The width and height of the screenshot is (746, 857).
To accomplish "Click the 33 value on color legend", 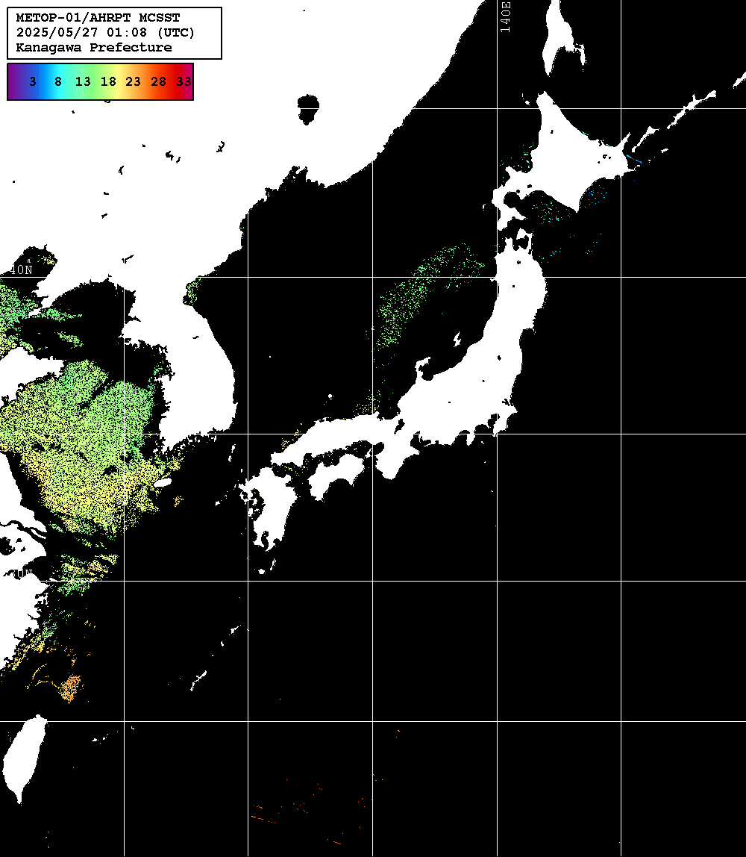I will point(184,82).
